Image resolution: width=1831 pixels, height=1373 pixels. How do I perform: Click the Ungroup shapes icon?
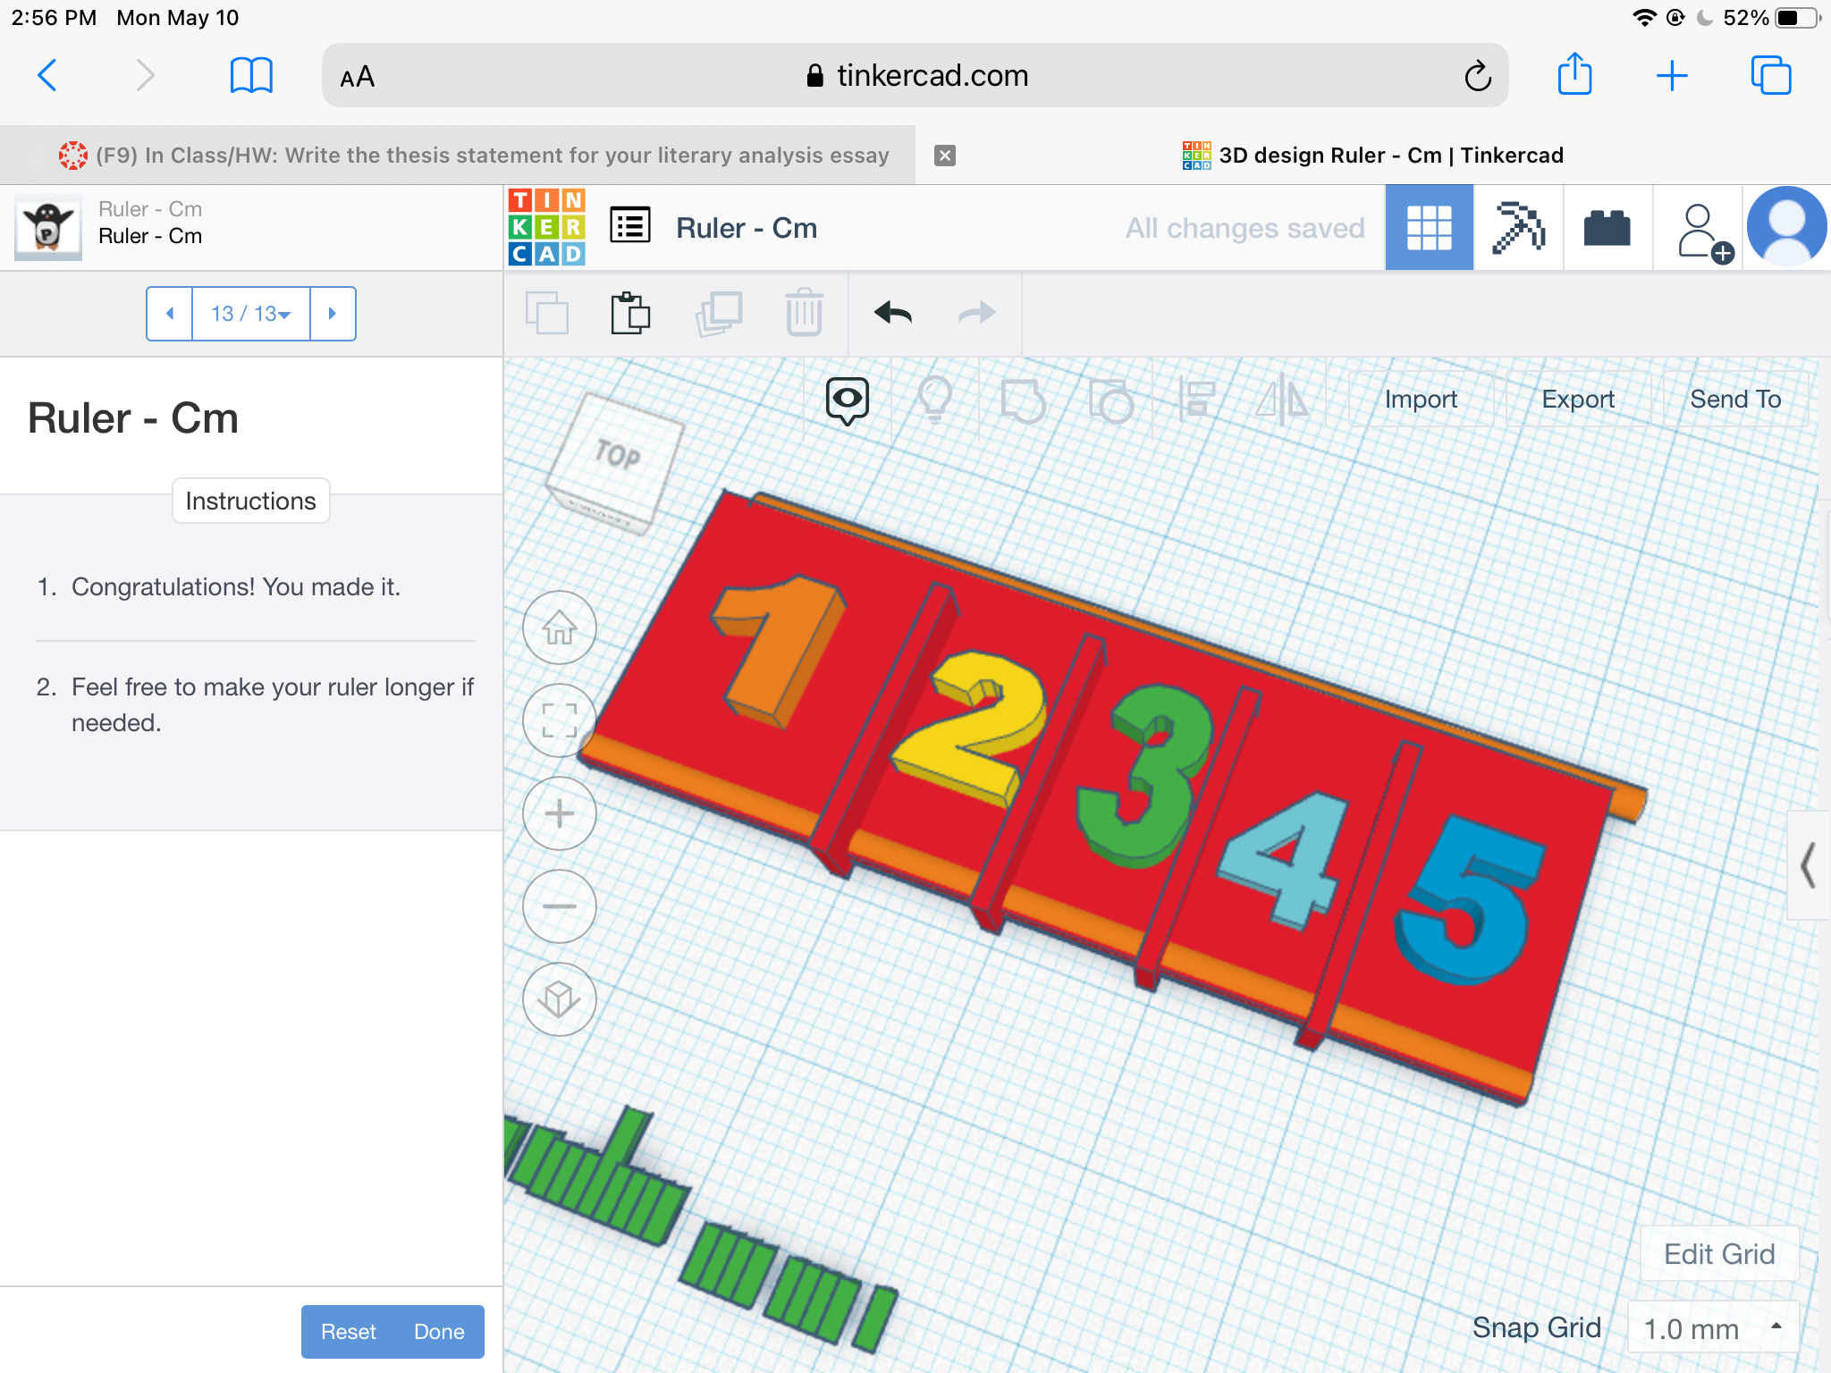click(1111, 401)
